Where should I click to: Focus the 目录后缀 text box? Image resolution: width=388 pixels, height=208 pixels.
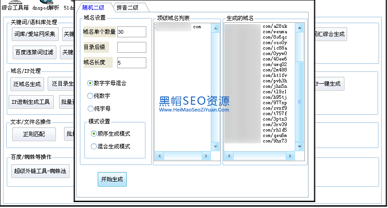click(x=131, y=47)
